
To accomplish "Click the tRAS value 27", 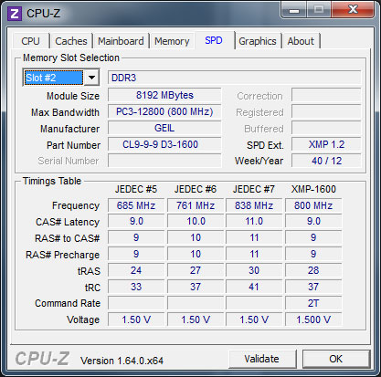I will pyautogui.click(x=196, y=270).
